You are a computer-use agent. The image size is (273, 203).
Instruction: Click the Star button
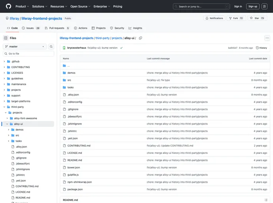tap(257, 18)
